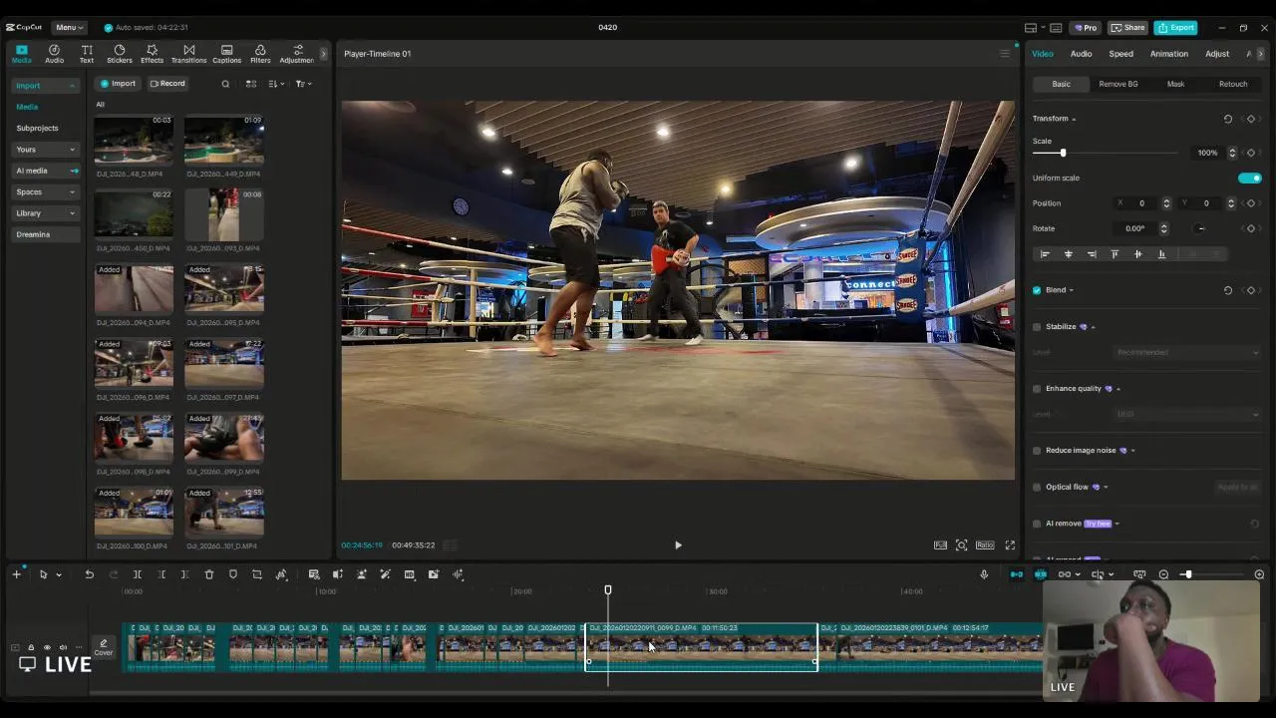Toggle Uniform scale switch
Screen dimensions: 1276x718
tap(1249, 179)
